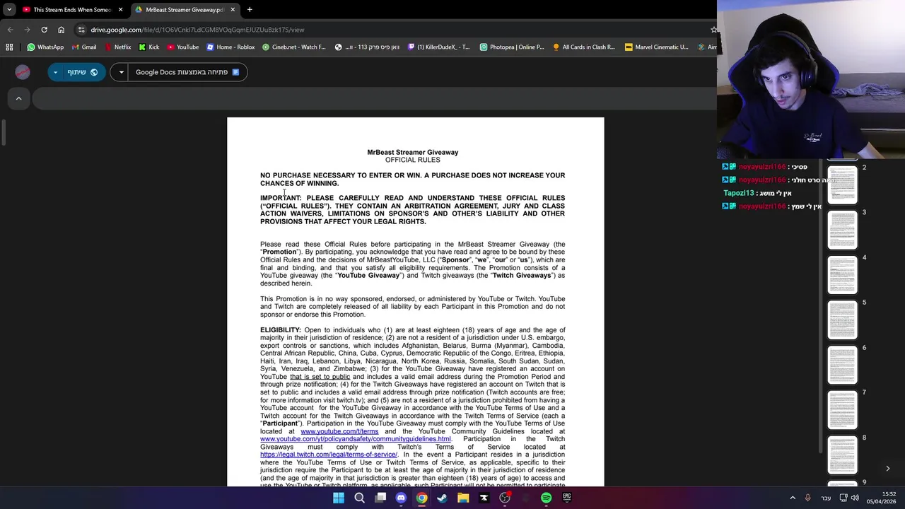Open the Chrome apps grid shortcut
Image resolution: width=905 pixels, height=509 pixels.
point(9,47)
